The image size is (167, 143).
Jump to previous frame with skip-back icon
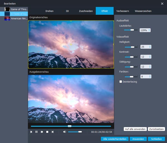(31, 132)
